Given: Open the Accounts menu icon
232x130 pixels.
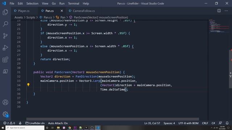Looking at the screenshot, I should pos(5,102).
